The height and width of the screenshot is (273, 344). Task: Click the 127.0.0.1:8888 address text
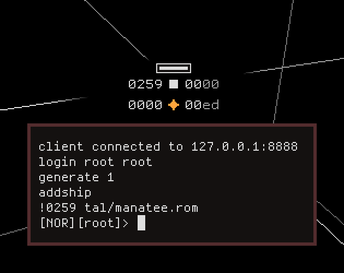click(x=245, y=146)
